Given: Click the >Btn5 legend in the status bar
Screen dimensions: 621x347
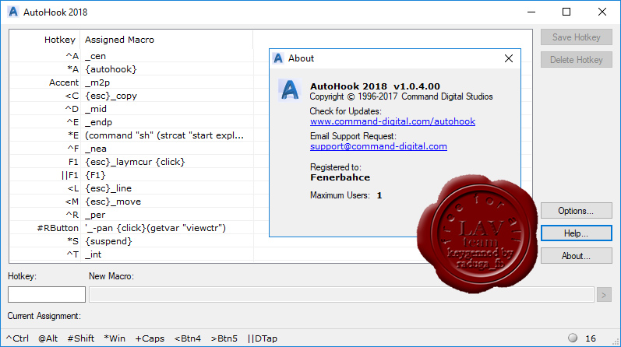Looking at the screenshot, I should click(x=224, y=338).
